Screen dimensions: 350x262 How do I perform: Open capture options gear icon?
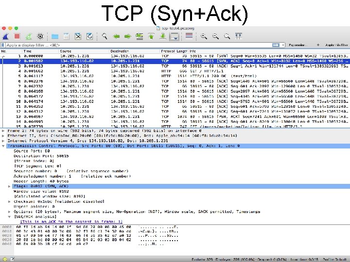pos(40,36)
